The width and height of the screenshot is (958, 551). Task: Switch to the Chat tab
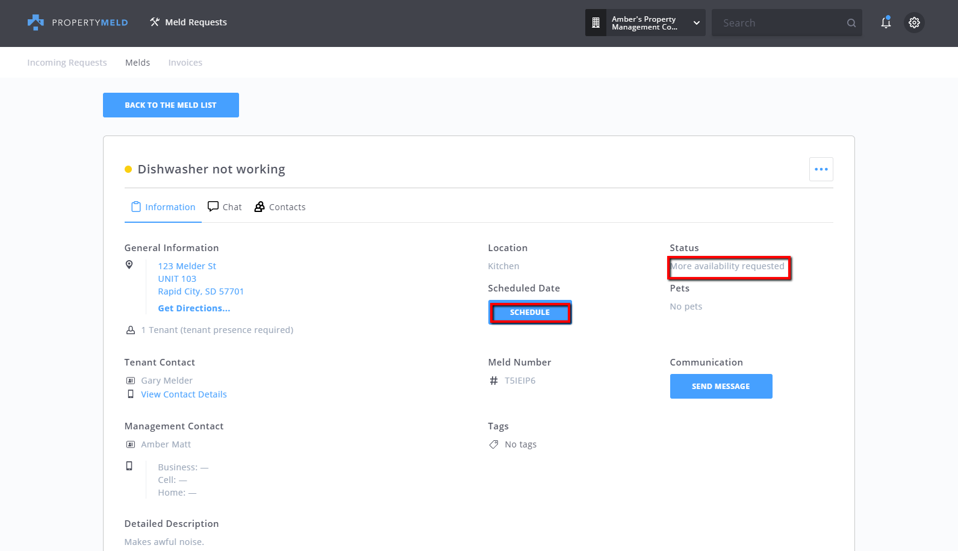[x=225, y=207]
